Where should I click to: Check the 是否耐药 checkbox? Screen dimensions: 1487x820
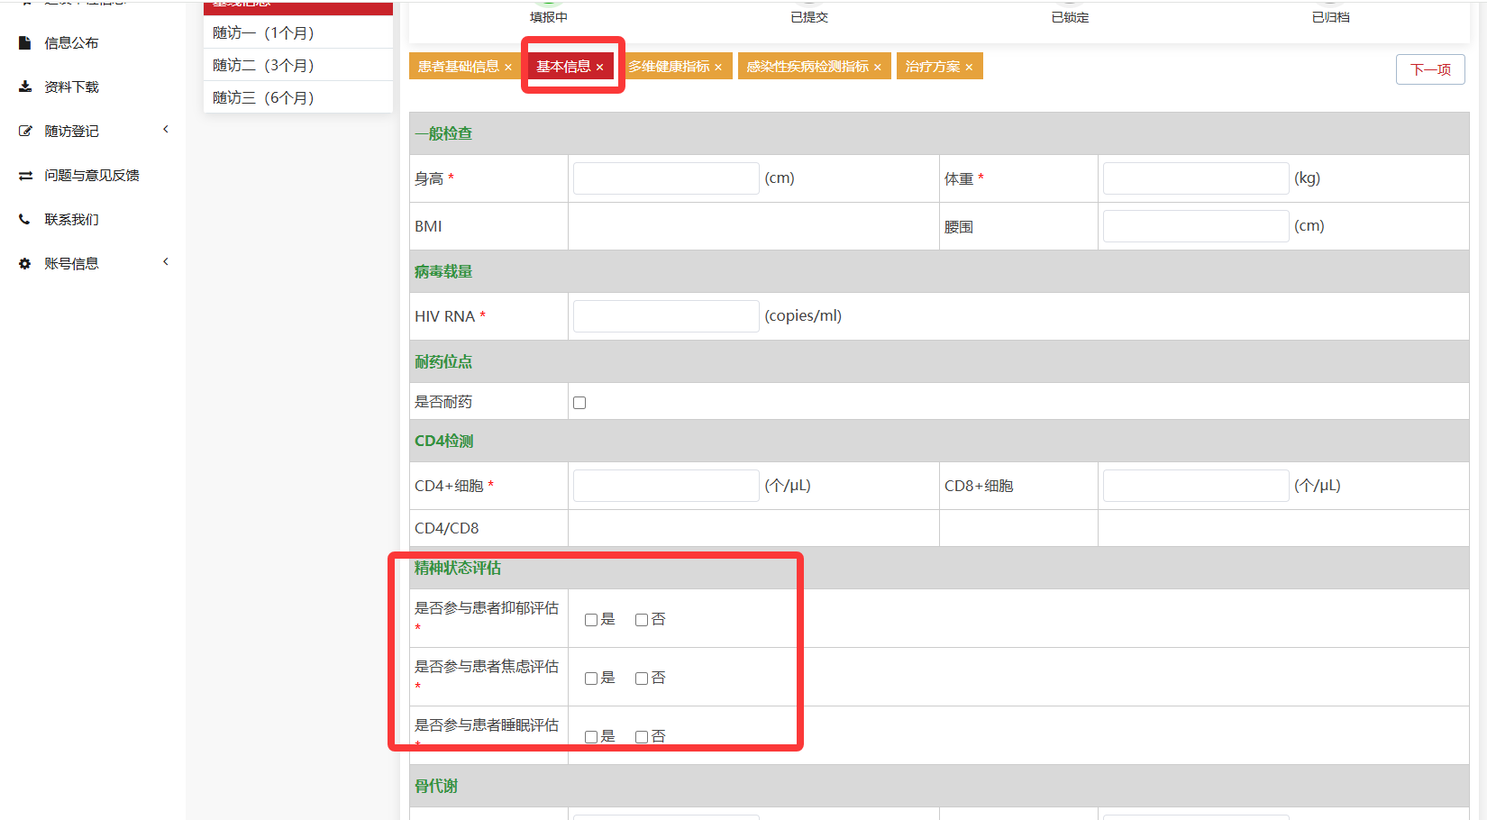click(579, 403)
